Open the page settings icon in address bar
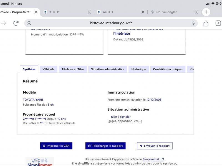The image size is (222, 166). 29,23
